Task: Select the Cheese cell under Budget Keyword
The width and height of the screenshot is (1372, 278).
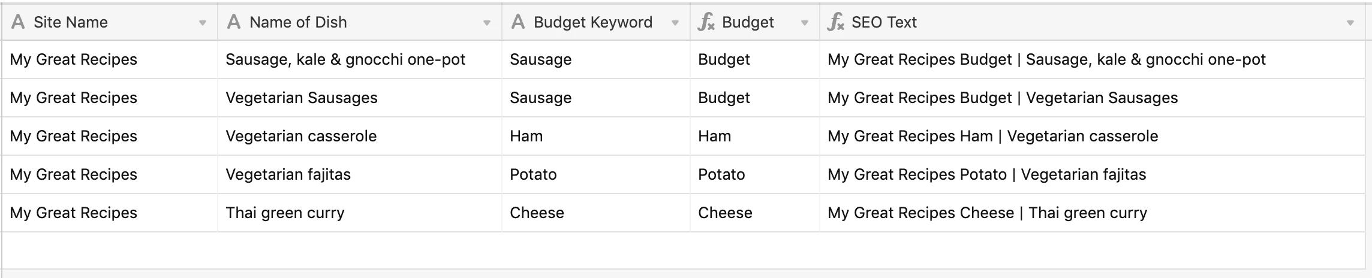Action: click(596, 213)
